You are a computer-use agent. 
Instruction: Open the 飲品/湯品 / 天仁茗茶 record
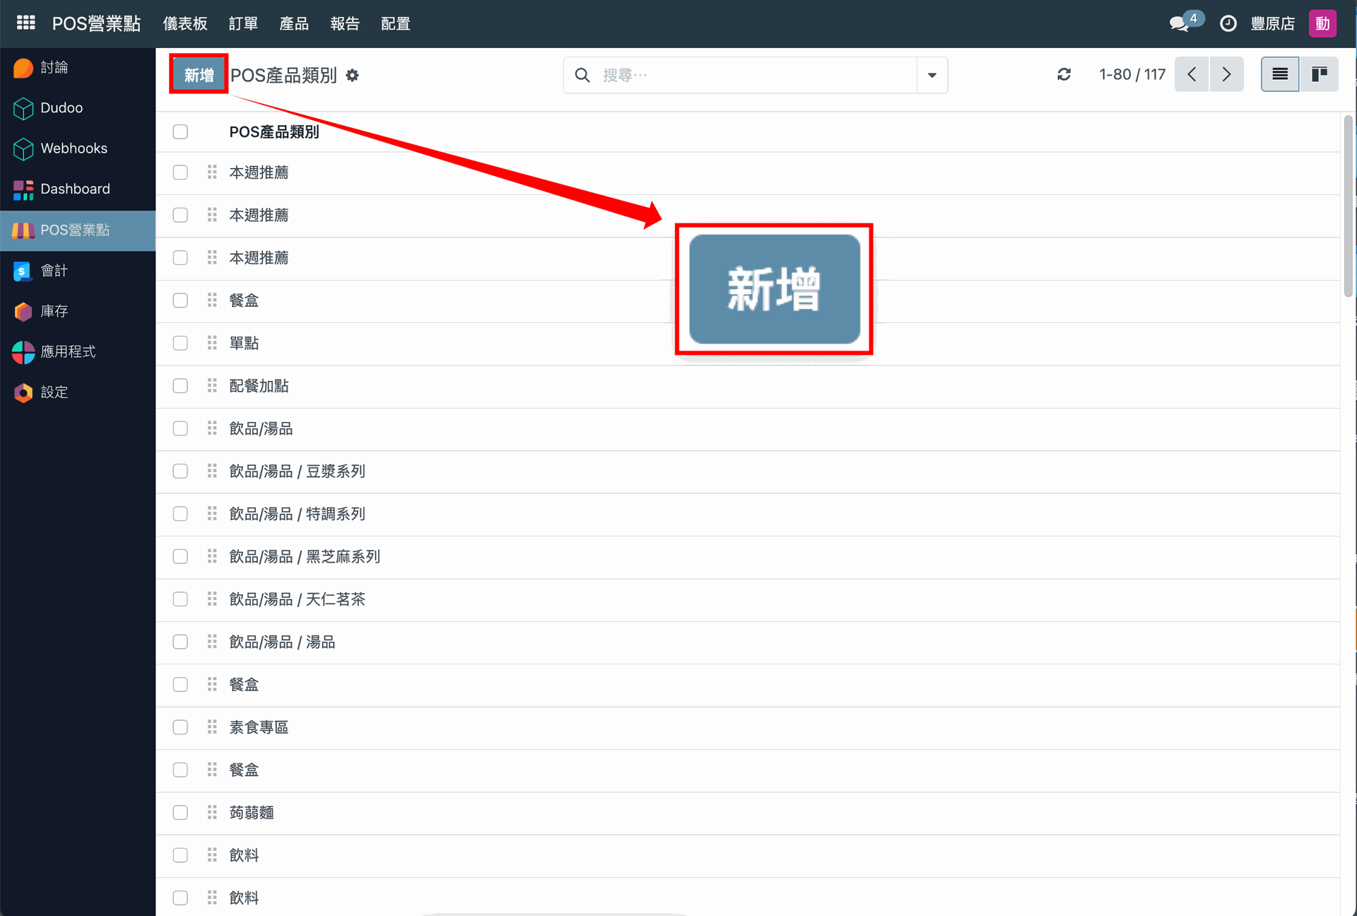click(297, 599)
